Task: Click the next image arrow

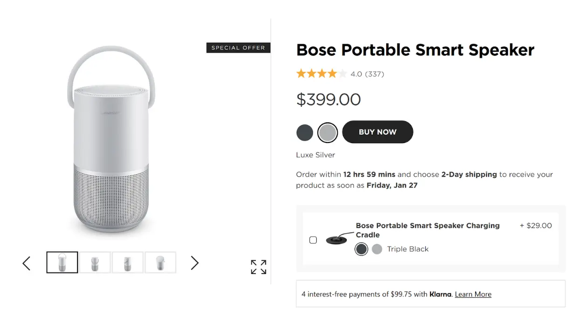Action: click(x=194, y=263)
